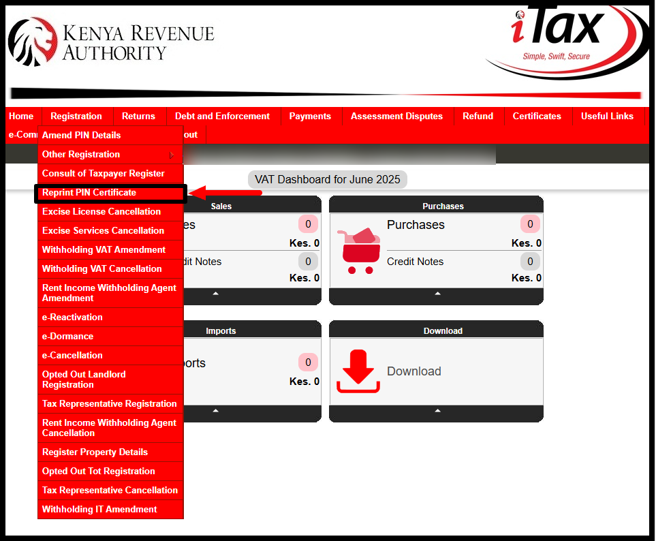Viewport: 656px width, 541px height.
Task: Select Reprint PIN Certificate
Action: (x=91, y=194)
